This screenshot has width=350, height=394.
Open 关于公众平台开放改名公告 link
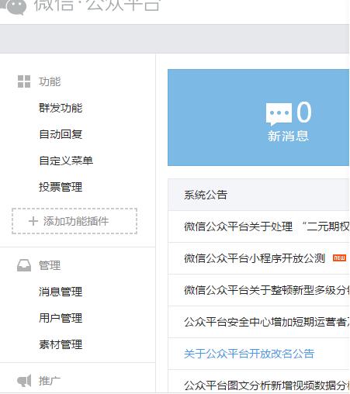(249, 354)
